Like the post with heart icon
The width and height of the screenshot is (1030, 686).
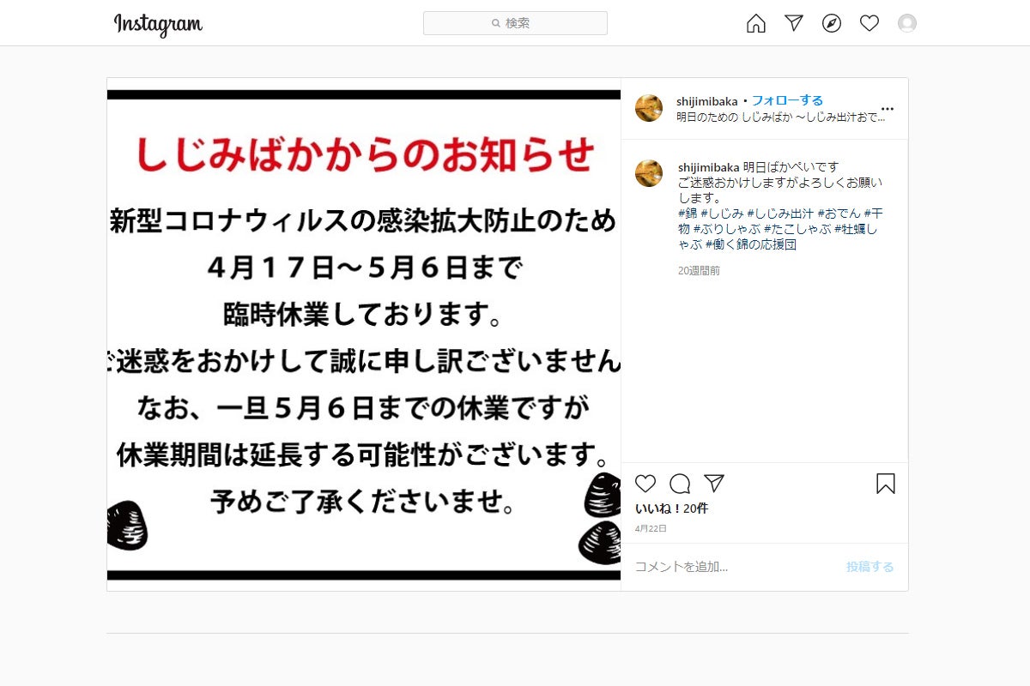(x=645, y=484)
